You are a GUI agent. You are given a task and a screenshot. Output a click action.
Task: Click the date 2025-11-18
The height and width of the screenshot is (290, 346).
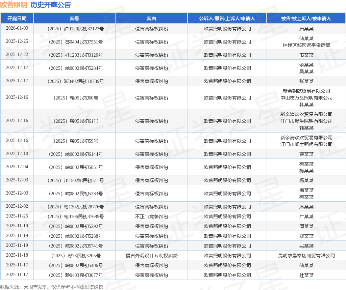pos(17,255)
